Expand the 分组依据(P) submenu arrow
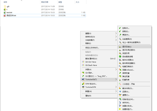Image resolution: width=157 pixels, height=111 pixels. pyautogui.click(x=116, y=40)
